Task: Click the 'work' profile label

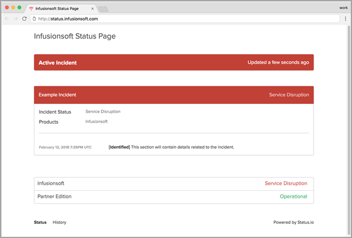Action: (343, 8)
